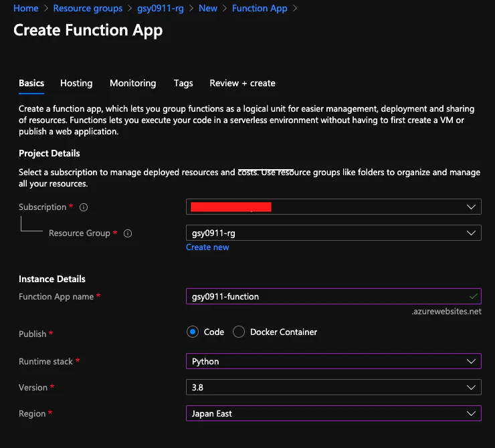495x448 pixels.
Task: Open the Subscription info tooltip icon
Action: [84, 207]
